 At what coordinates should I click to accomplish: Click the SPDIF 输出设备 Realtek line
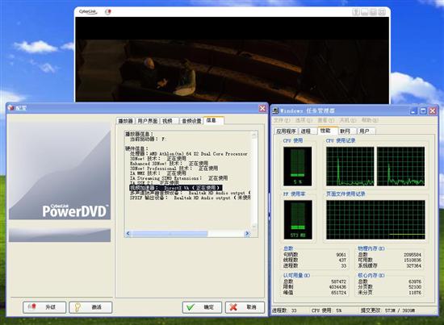tap(190, 198)
